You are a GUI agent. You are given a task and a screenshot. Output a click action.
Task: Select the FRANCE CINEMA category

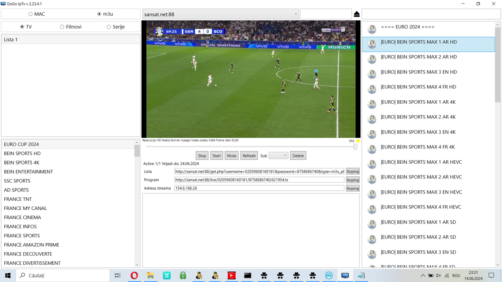pyautogui.click(x=68, y=217)
